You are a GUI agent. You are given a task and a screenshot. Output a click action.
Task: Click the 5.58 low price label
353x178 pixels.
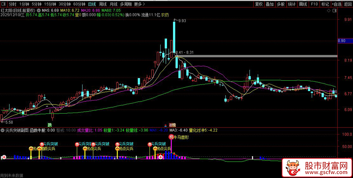pyautogui.click(x=9, y=122)
